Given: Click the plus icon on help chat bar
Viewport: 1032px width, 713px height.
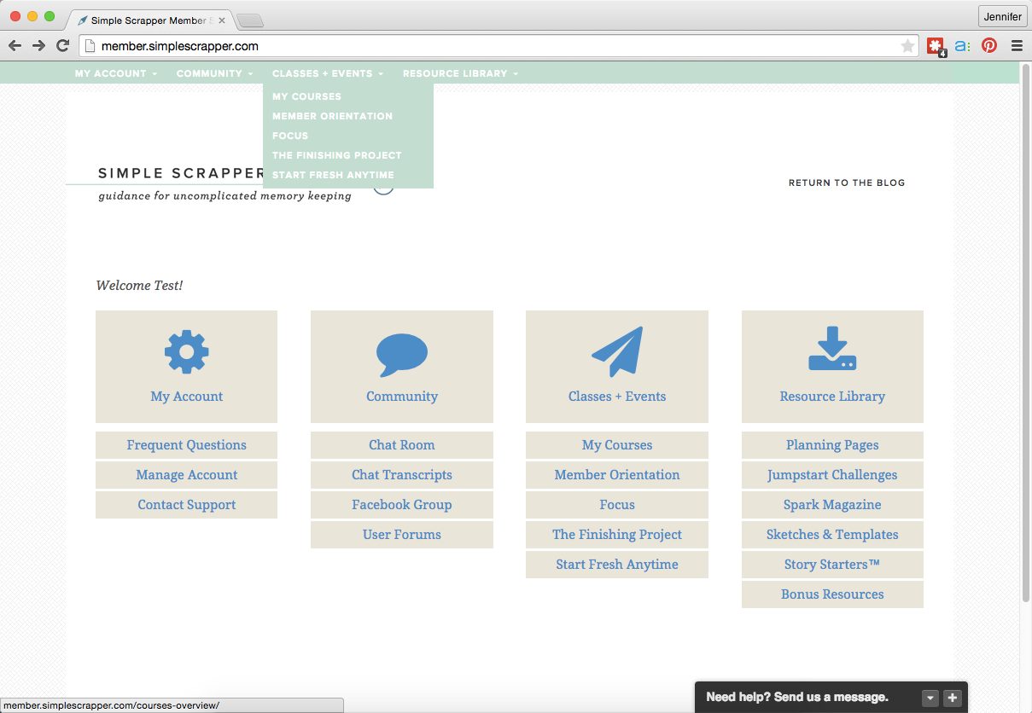Looking at the screenshot, I should click(953, 698).
